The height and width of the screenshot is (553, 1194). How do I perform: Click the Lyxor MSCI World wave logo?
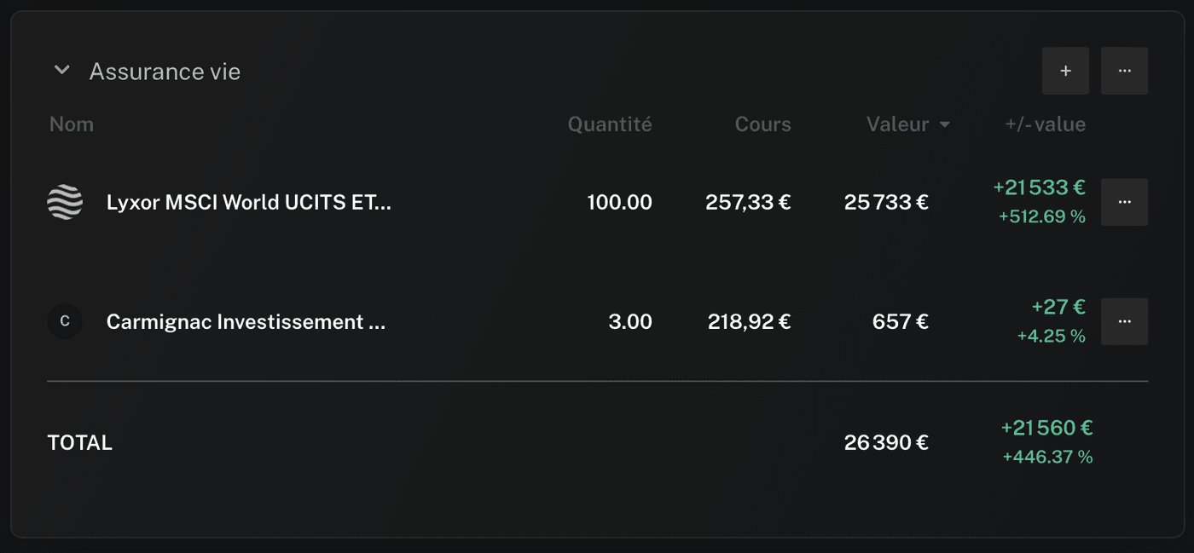click(65, 203)
